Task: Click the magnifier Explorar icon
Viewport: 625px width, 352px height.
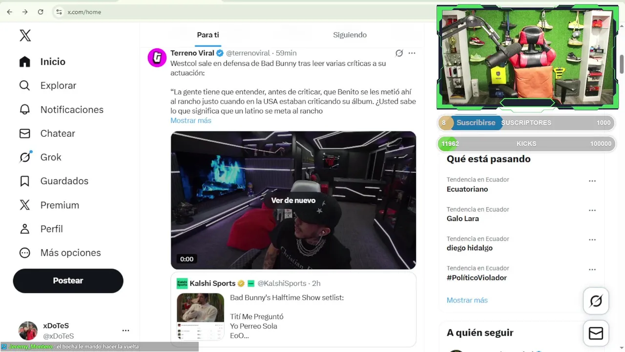Action: [25, 86]
